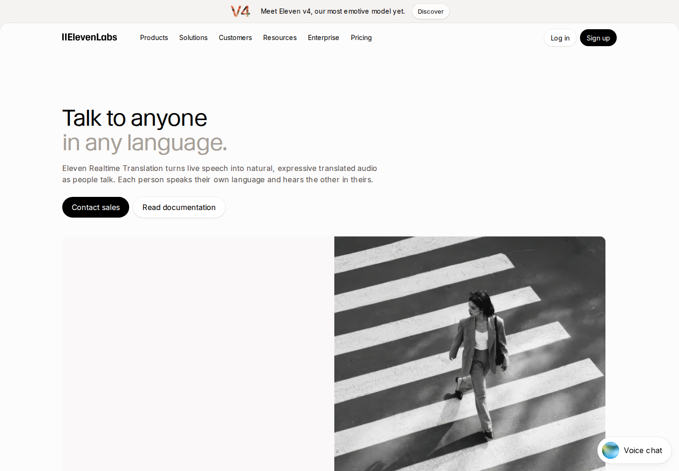The width and height of the screenshot is (679, 471).
Task: Click the Log in button
Action: click(560, 38)
